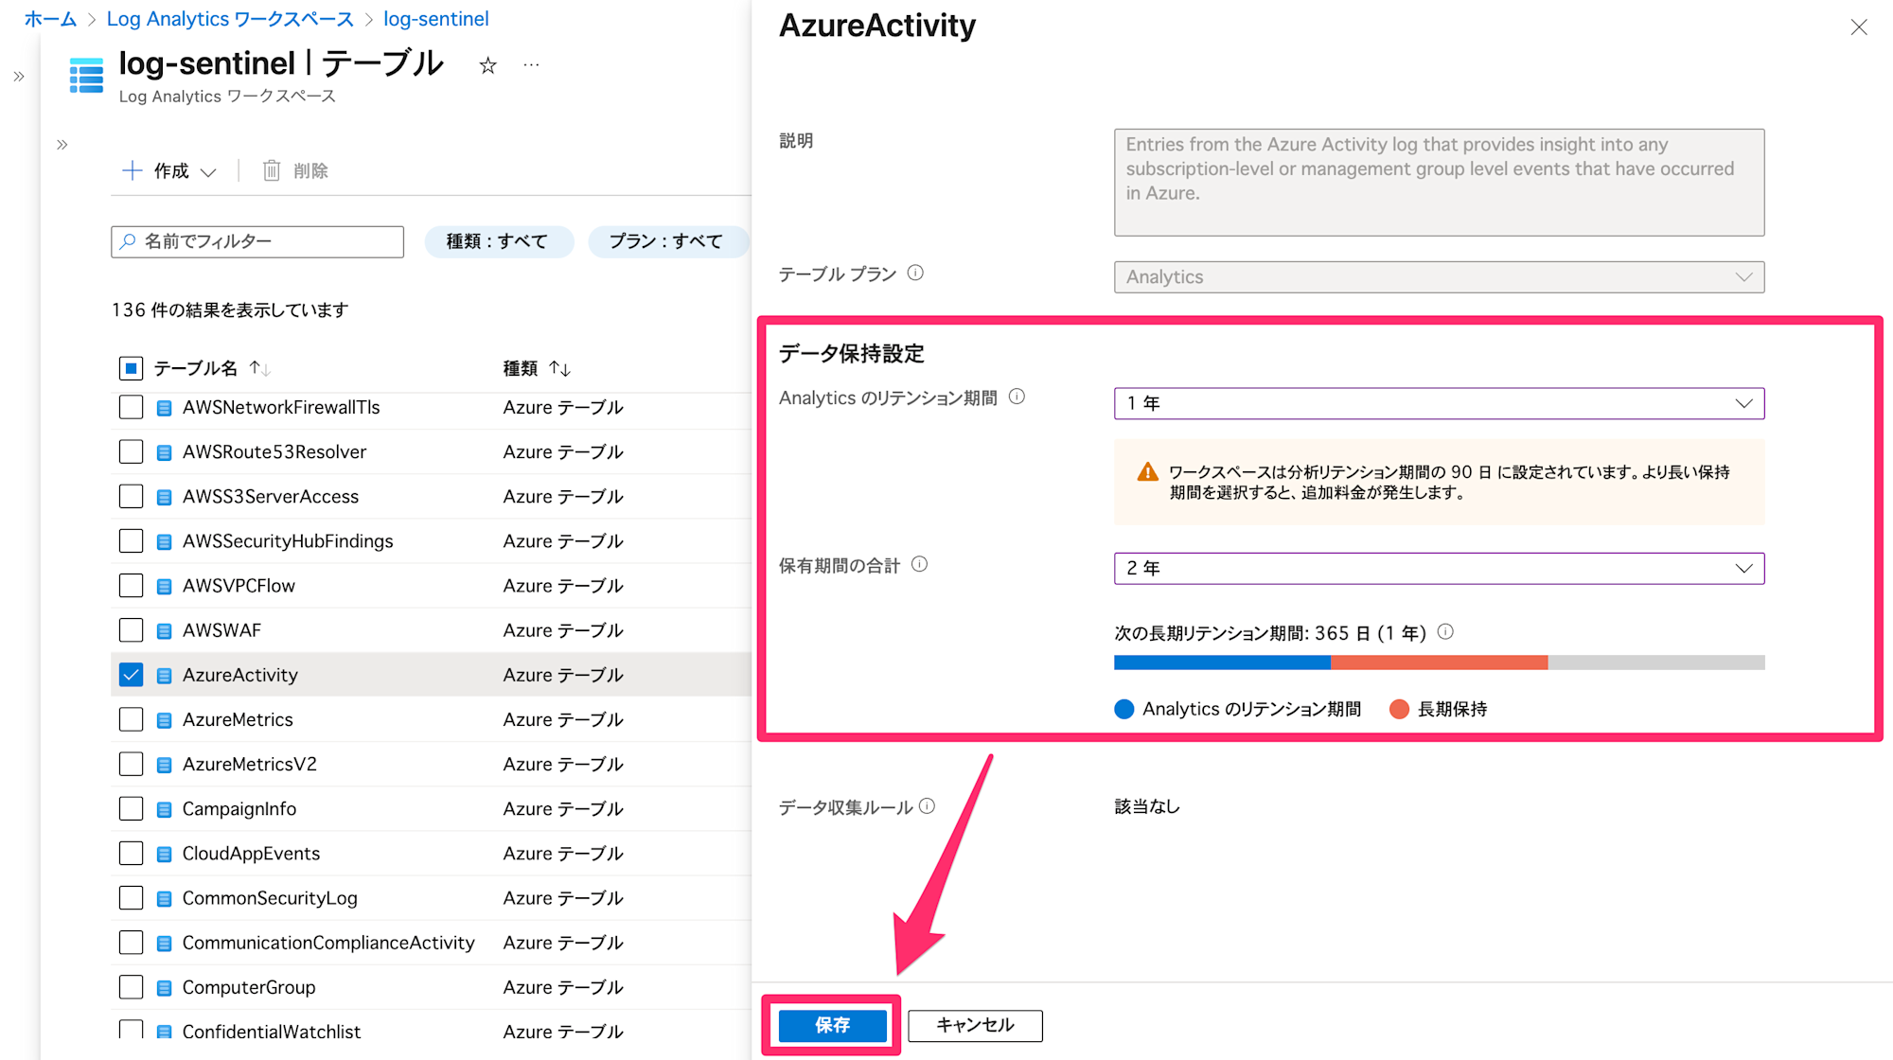Toggle the select-all tables checkbox
1893x1060 pixels.
[x=131, y=368]
